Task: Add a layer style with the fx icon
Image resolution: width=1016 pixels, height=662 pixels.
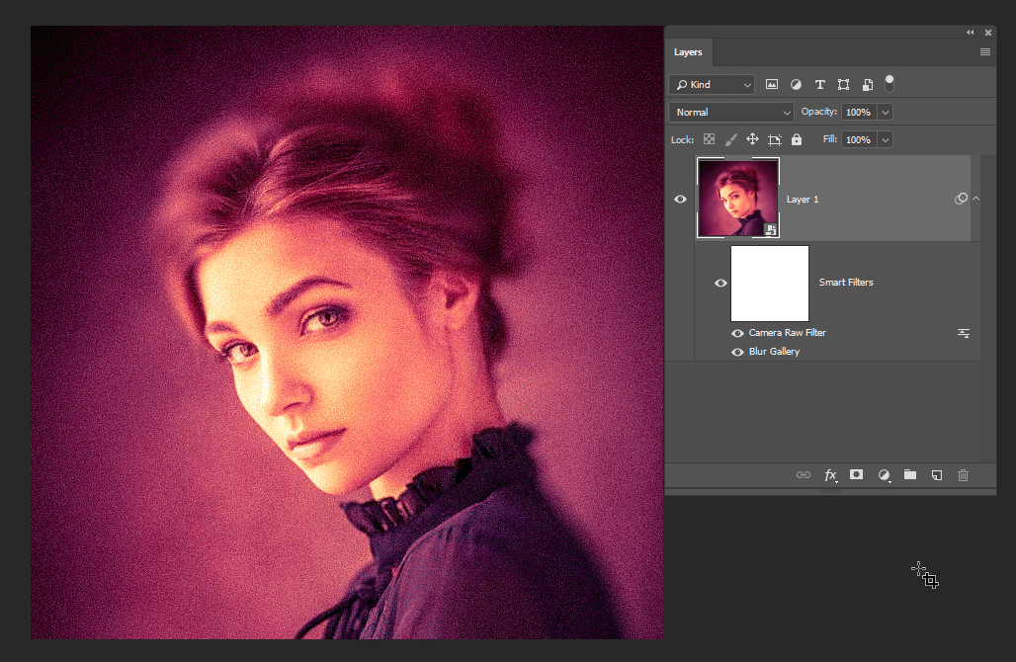Action: coord(830,475)
